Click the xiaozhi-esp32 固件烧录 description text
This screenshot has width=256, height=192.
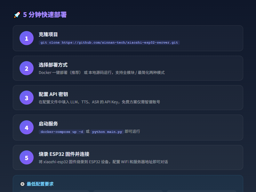point(103,162)
